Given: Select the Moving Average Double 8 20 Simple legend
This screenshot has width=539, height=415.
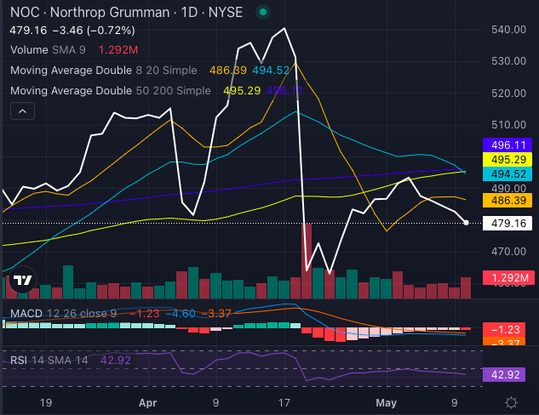Looking at the screenshot, I should click(x=104, y=71).
